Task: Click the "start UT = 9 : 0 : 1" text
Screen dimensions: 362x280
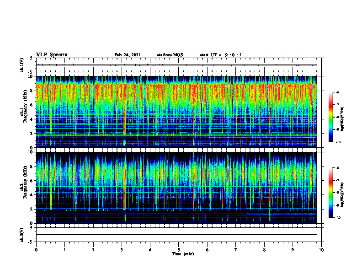Action: pos(221,55)
